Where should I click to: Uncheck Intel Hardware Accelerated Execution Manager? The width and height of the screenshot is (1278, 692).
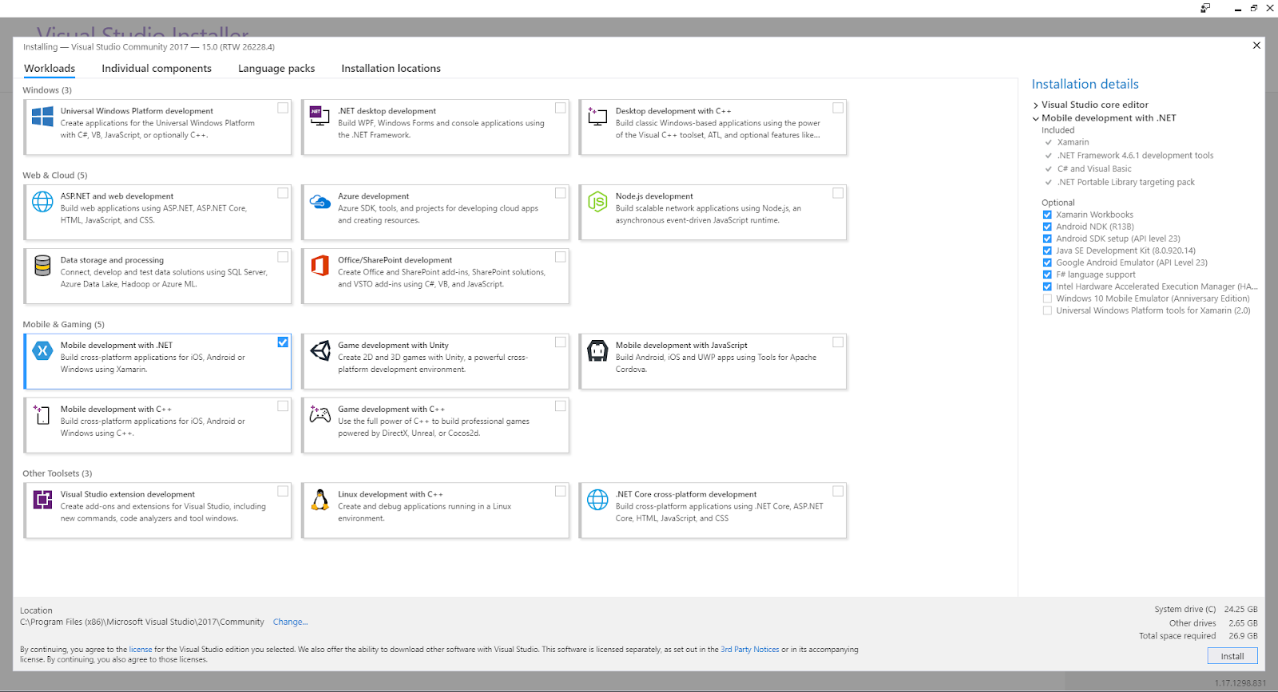1047,287
